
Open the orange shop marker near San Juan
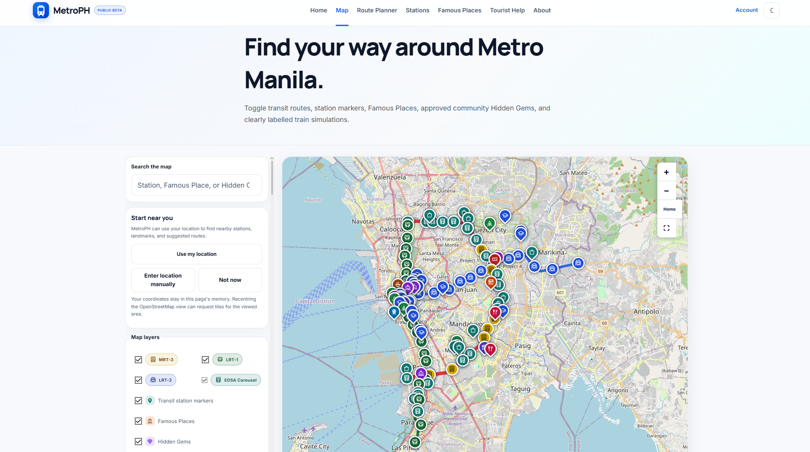click(x=491, y=281)
